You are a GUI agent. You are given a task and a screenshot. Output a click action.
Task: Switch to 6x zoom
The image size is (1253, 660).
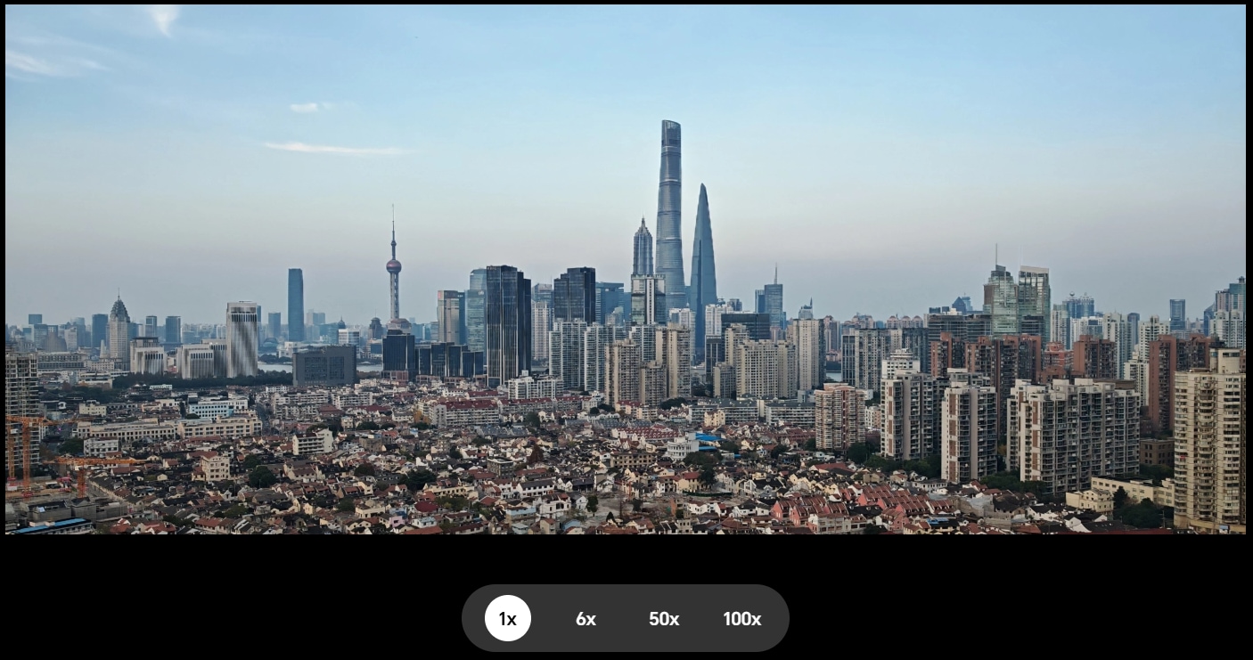[586, 618]
